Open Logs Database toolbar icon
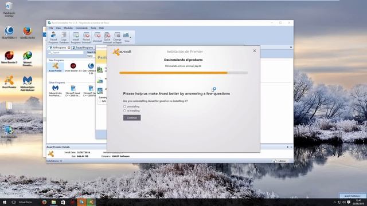 [64, 38]
